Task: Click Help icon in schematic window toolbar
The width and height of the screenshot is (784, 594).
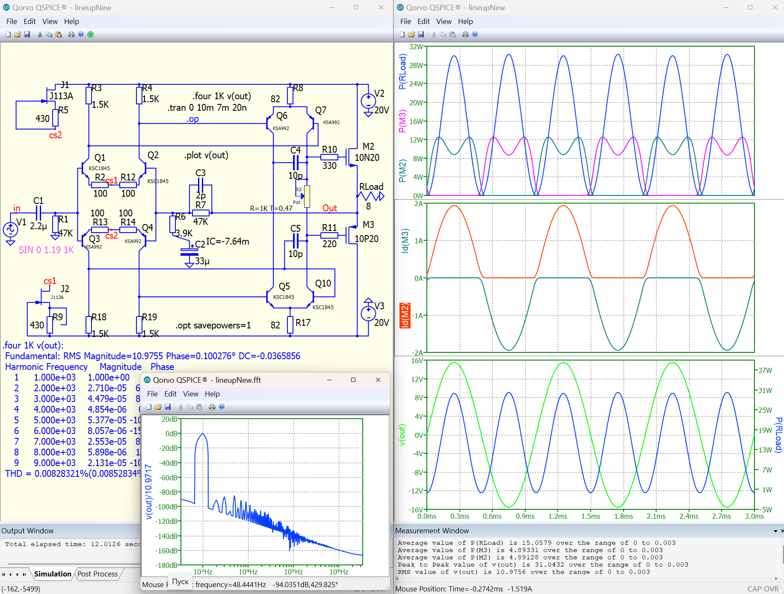Action: pyautogui.click(x=81, y=35)
